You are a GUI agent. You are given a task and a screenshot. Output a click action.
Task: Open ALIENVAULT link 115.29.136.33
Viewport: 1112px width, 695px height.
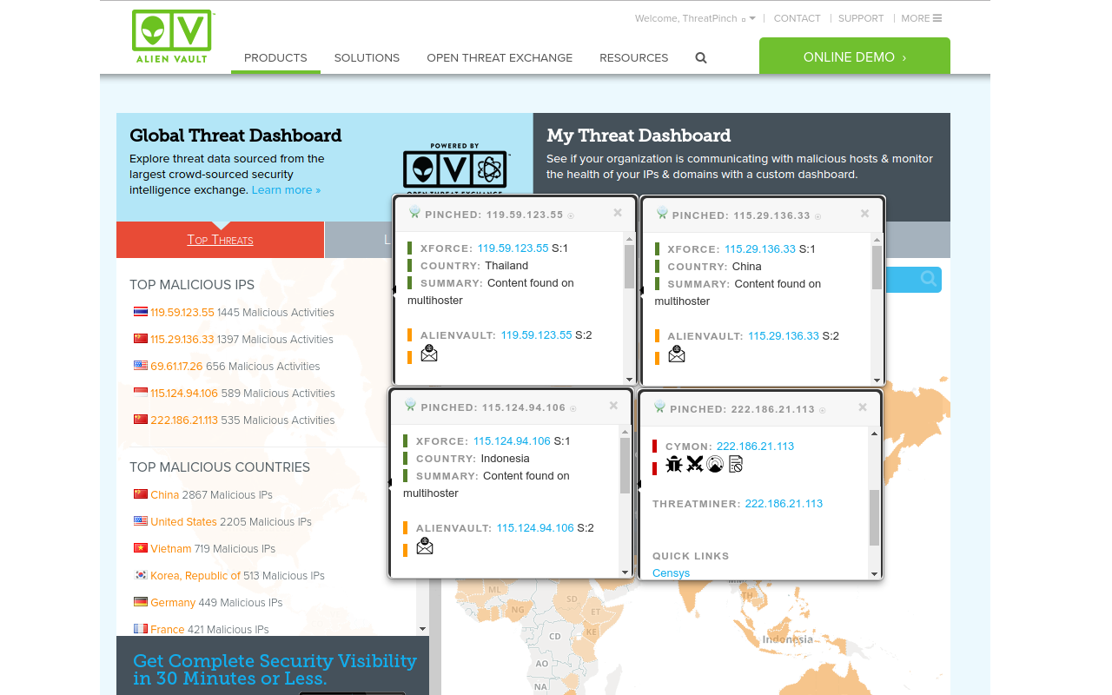784,336
